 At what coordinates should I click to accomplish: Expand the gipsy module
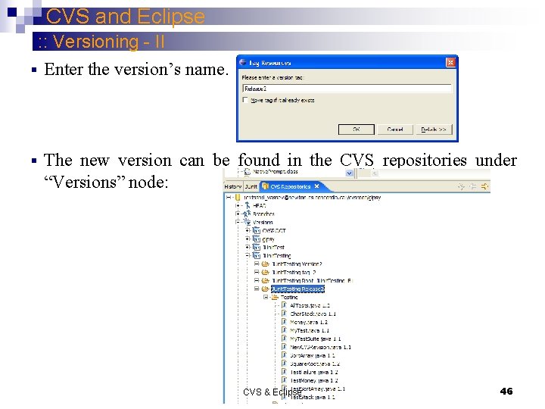click(x=247, y=239)
